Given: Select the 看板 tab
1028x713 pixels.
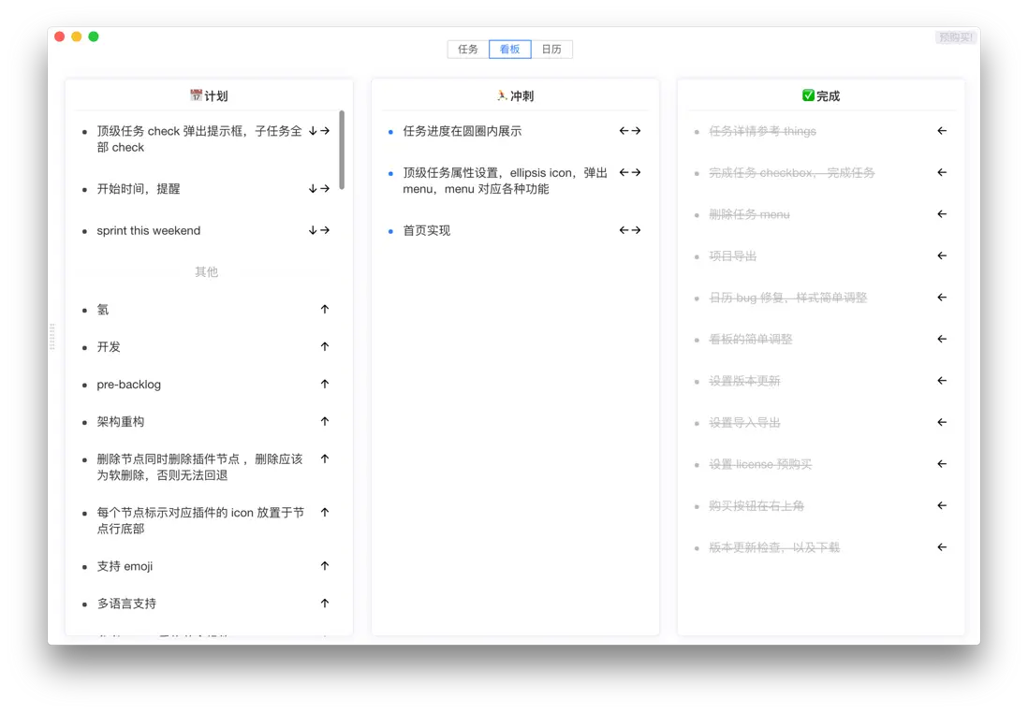Looking at the screenshot, I should click(x=510, y=50).
